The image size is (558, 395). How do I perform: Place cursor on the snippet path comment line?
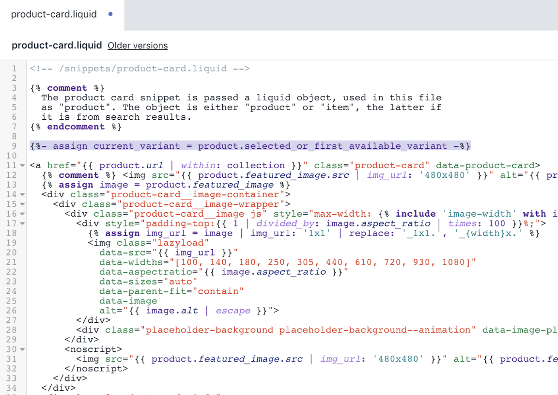pos(139,68)
